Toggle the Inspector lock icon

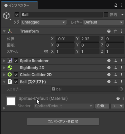[x=116, y=5]
